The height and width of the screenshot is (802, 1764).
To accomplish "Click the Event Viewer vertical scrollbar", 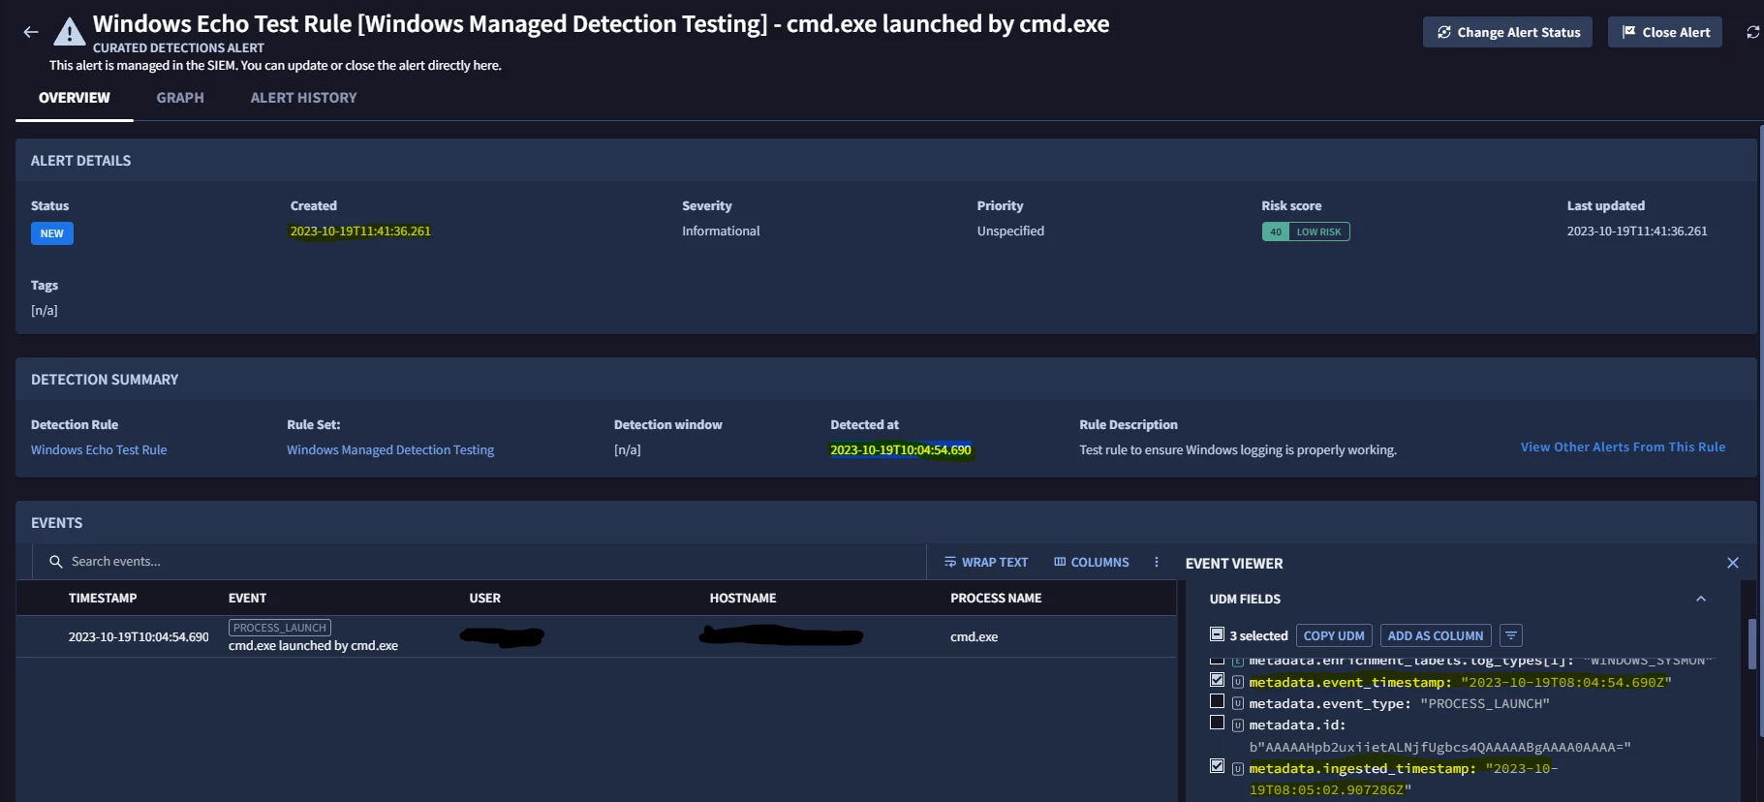I will [1751, 644].
